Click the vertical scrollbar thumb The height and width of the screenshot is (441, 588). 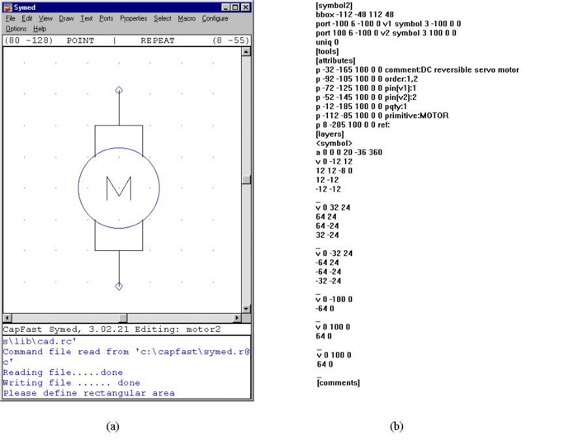click(246, 180)
